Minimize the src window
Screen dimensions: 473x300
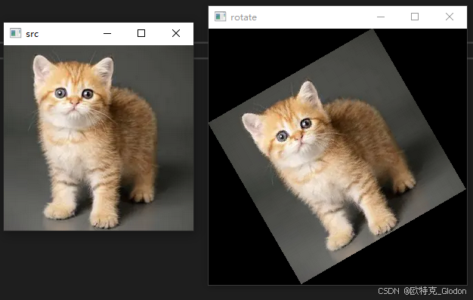tap(107, 33)
